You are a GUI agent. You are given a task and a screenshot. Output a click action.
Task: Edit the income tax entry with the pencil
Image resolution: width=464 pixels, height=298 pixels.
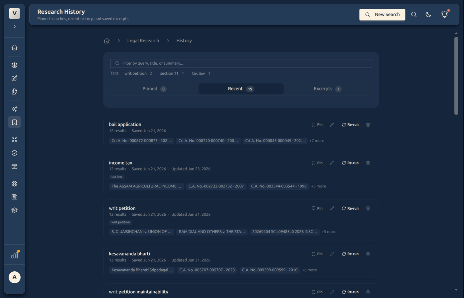[332, 163]
